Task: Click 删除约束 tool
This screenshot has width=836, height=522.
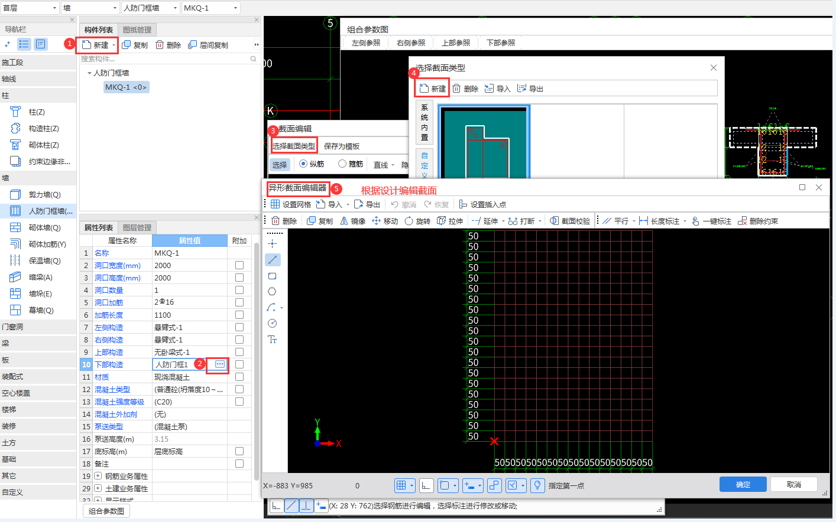Action: point(757,221)
